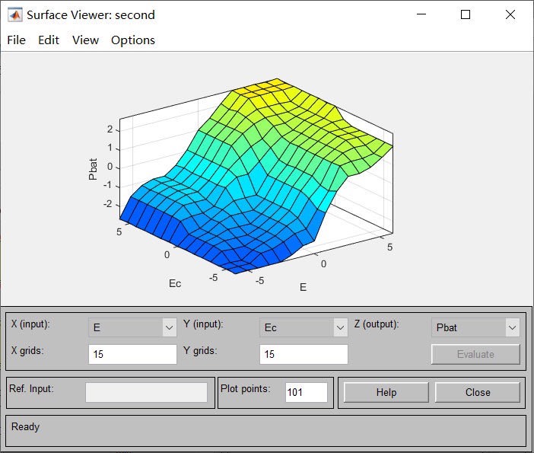Minimize the Surface Viewer window
Image resolution: width=534 pixels, height=453 pixels.
pyautogui.click(x=421, y=14)
